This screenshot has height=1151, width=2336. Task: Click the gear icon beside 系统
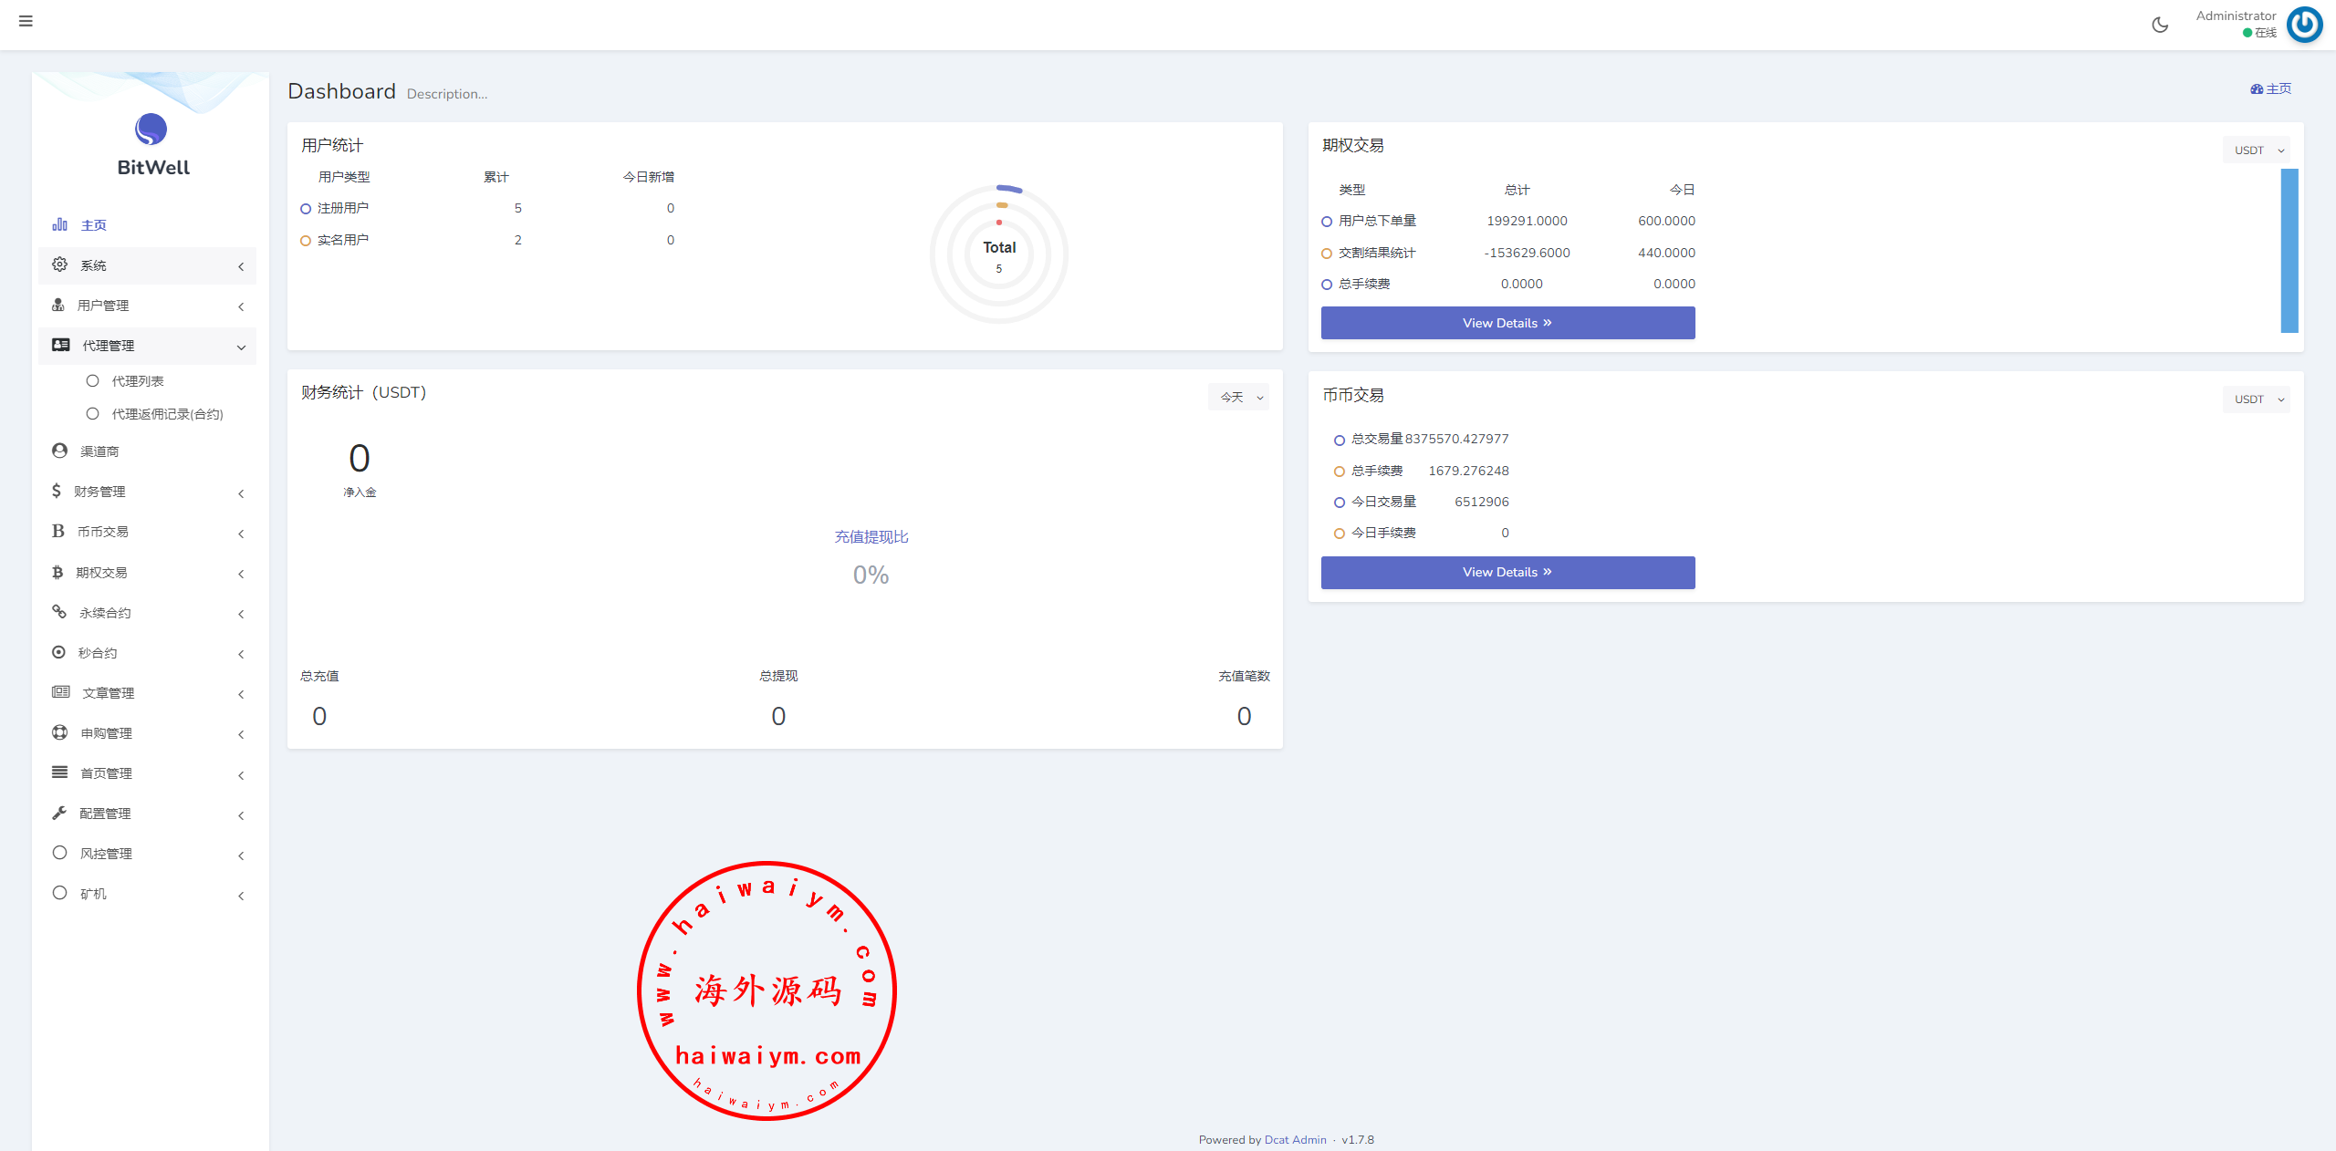60,264
